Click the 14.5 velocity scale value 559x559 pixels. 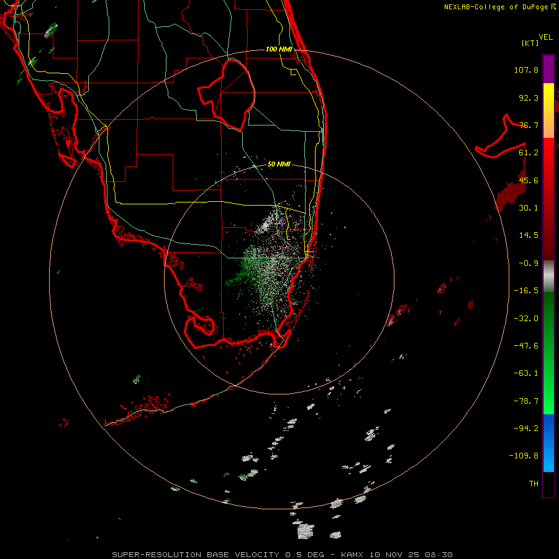point(529,235)
